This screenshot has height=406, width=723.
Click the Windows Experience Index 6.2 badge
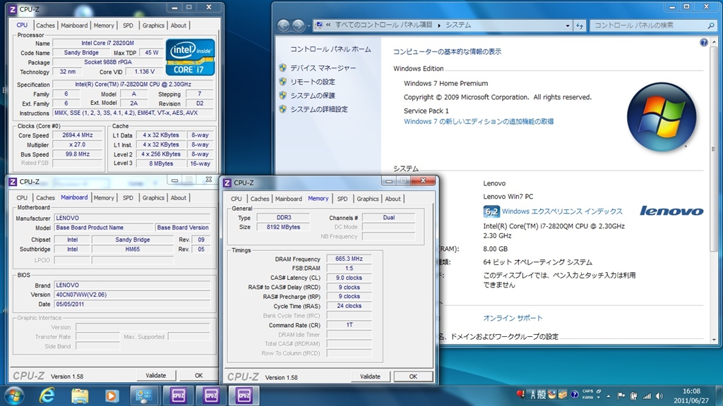pyautogui.click(x=491, y=211)
